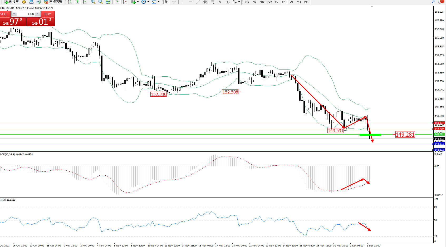Click the tile windows grid icon
The height and width of the screenshot is (247, 446).
point(108,2)
